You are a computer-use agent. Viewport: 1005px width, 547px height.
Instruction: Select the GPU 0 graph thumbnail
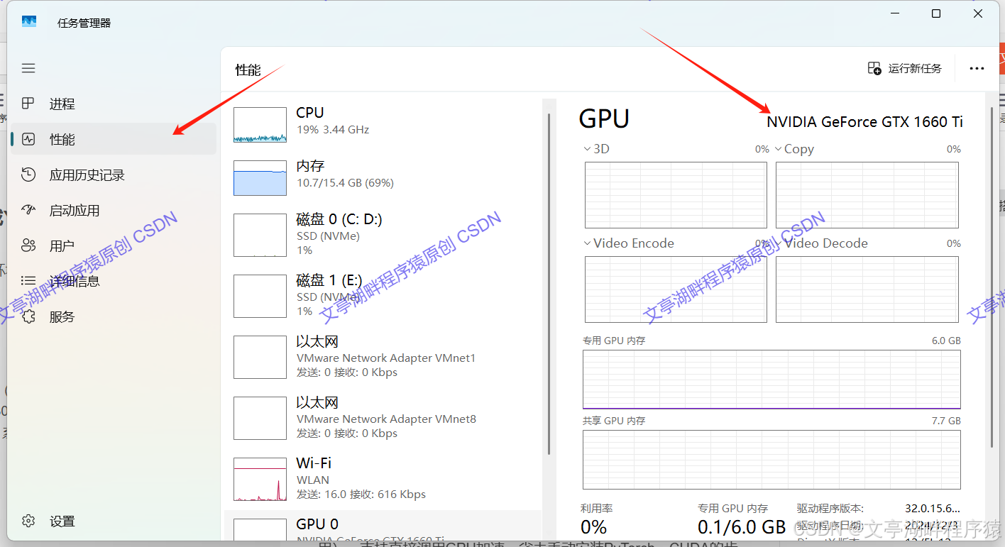[260, 529]
